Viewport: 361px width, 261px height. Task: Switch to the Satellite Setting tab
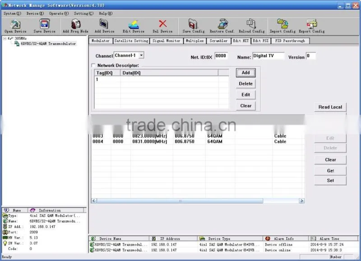(131, 41)
